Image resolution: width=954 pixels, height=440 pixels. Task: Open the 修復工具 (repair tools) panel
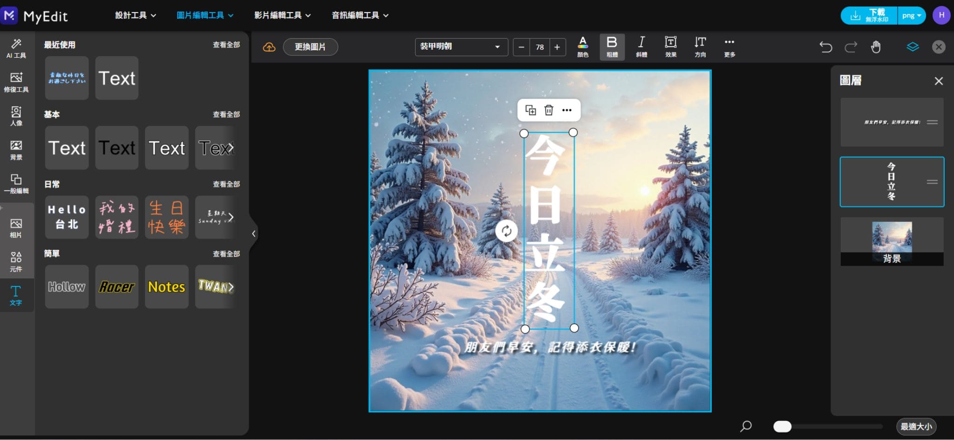(16, 83)
